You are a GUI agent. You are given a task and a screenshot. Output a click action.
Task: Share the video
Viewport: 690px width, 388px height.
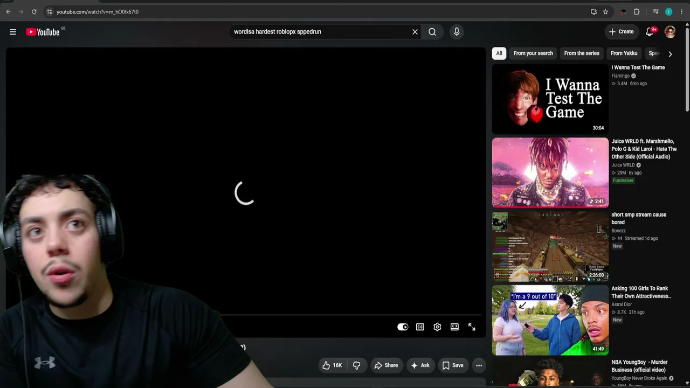point(386,365)
